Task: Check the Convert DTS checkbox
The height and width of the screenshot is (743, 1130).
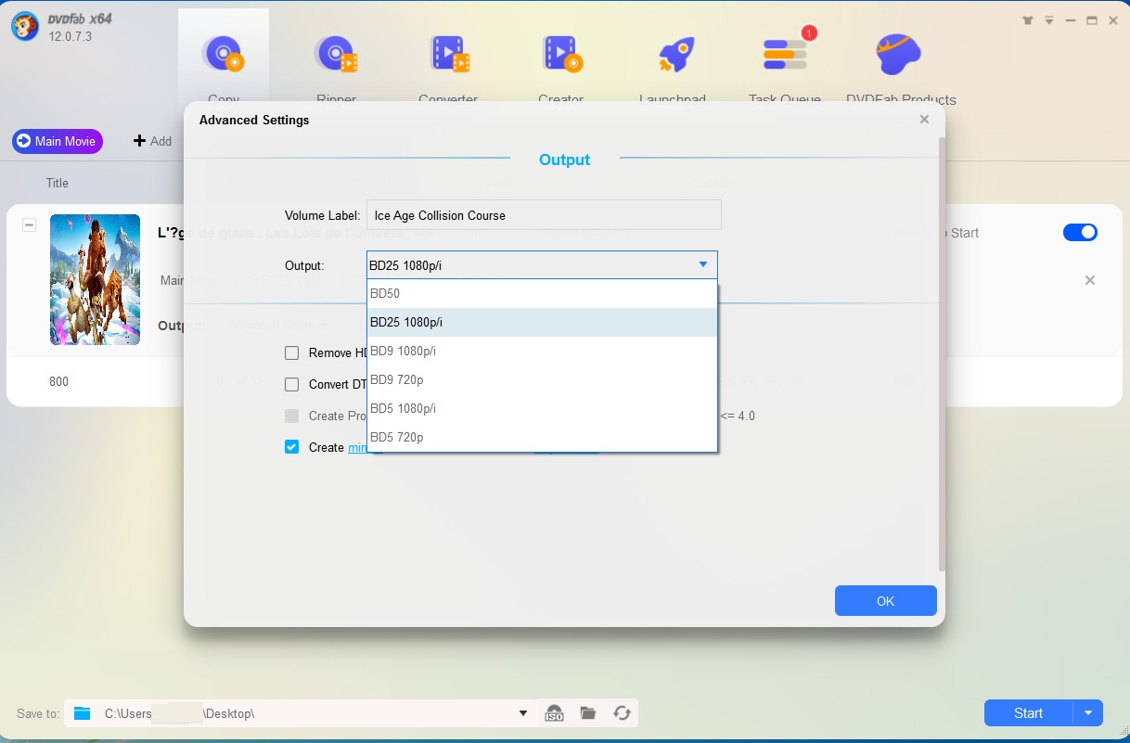Action: 291,384
